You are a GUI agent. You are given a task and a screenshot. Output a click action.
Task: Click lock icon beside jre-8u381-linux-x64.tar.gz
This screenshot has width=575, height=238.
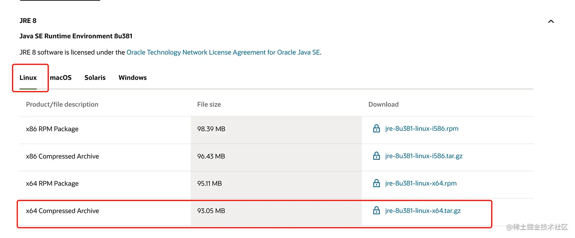click(x=376, y=210)
